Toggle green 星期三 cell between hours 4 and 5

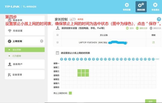79,71
